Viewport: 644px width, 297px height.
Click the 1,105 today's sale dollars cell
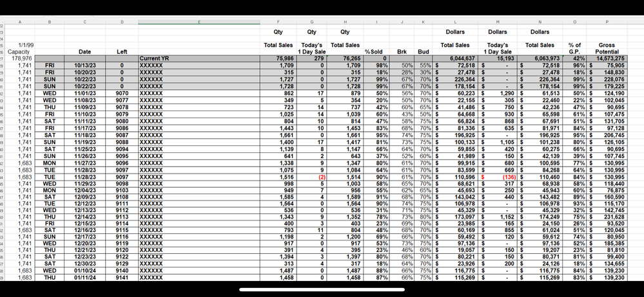498,141
